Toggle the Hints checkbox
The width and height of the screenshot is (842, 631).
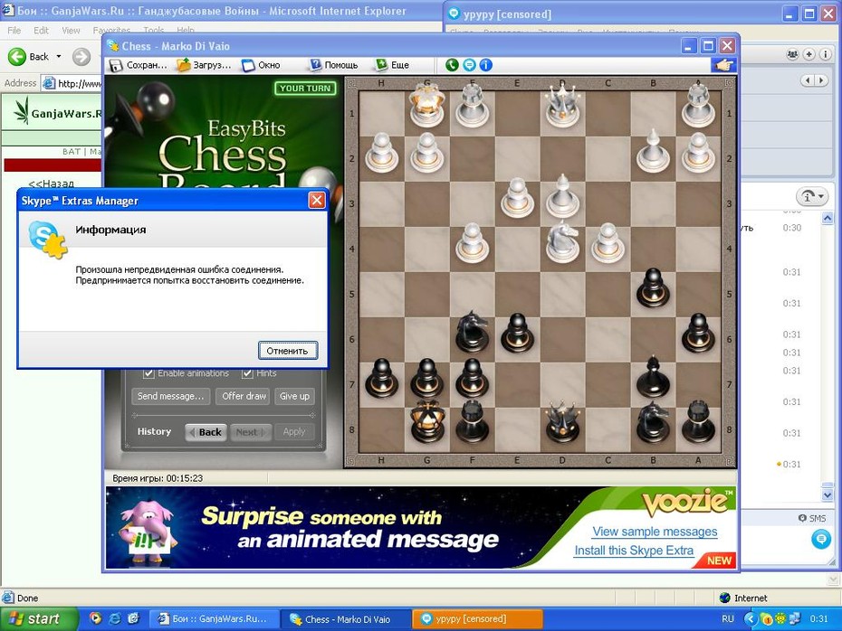(247, 373)
